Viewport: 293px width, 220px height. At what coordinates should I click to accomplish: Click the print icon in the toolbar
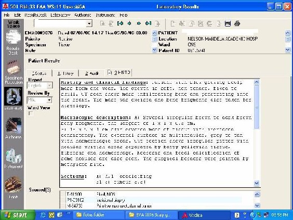point(237,23)
